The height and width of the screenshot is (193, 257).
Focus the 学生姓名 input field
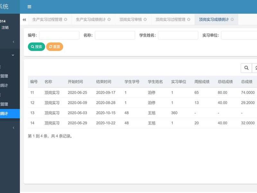(178, 35)
